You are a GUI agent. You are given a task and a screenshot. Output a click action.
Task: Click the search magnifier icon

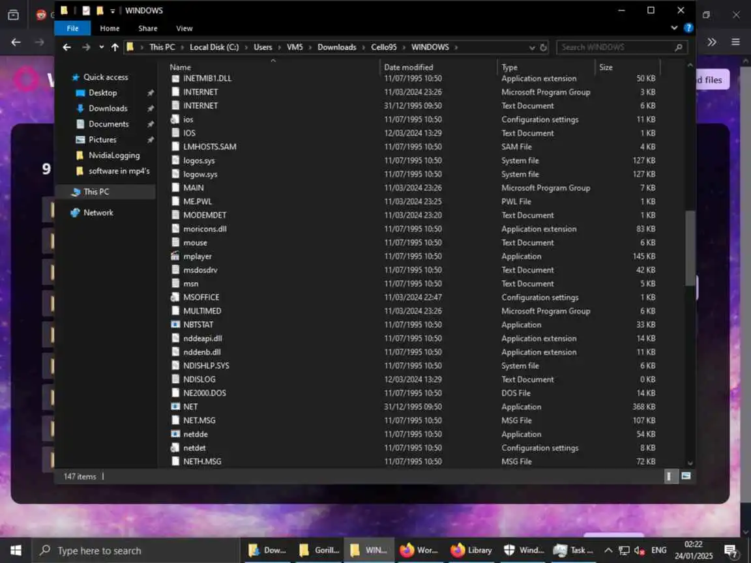679,47
